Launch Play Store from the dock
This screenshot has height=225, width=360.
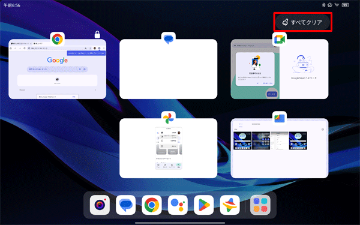point(203,205)
